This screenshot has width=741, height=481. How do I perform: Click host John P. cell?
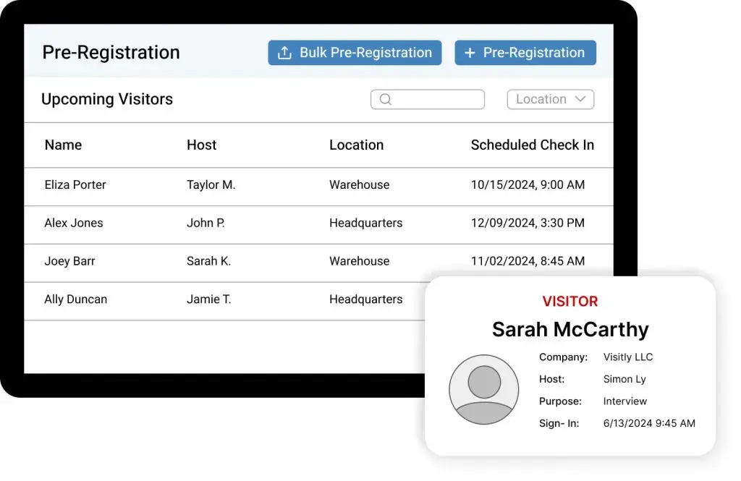coord(206,223)
